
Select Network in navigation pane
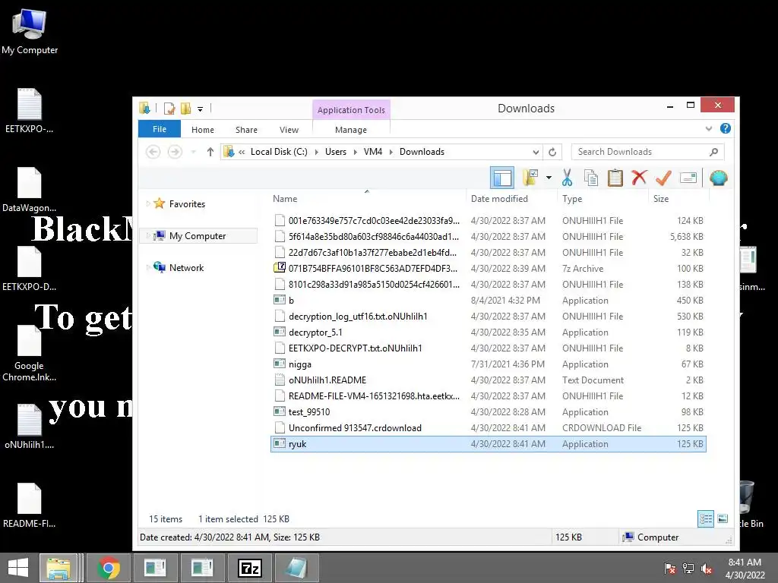[x=186, y=268]
